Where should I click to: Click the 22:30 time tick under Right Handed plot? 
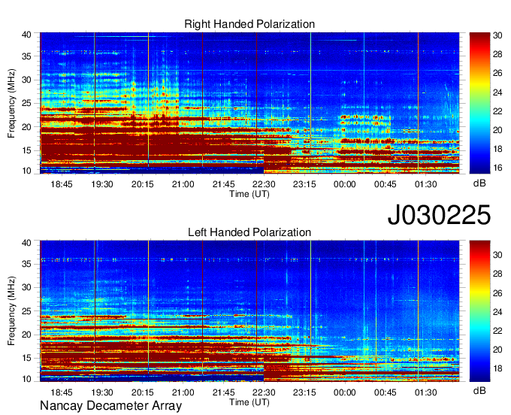click(x=264, y=184)
